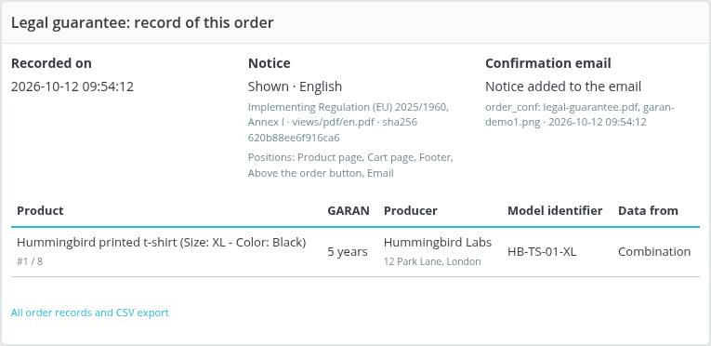Click the 'Positions: Product page, Cart page, Footer' line
Image resolution: width=711 pixels, height=346 pixels.
click(350, 157)
